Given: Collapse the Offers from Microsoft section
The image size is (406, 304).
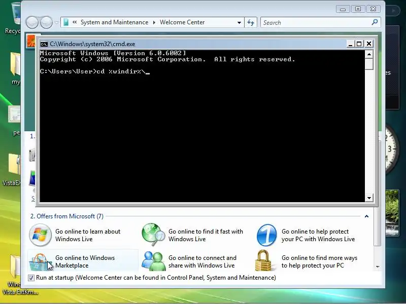Looking at the screenshot, I should 366,216.
